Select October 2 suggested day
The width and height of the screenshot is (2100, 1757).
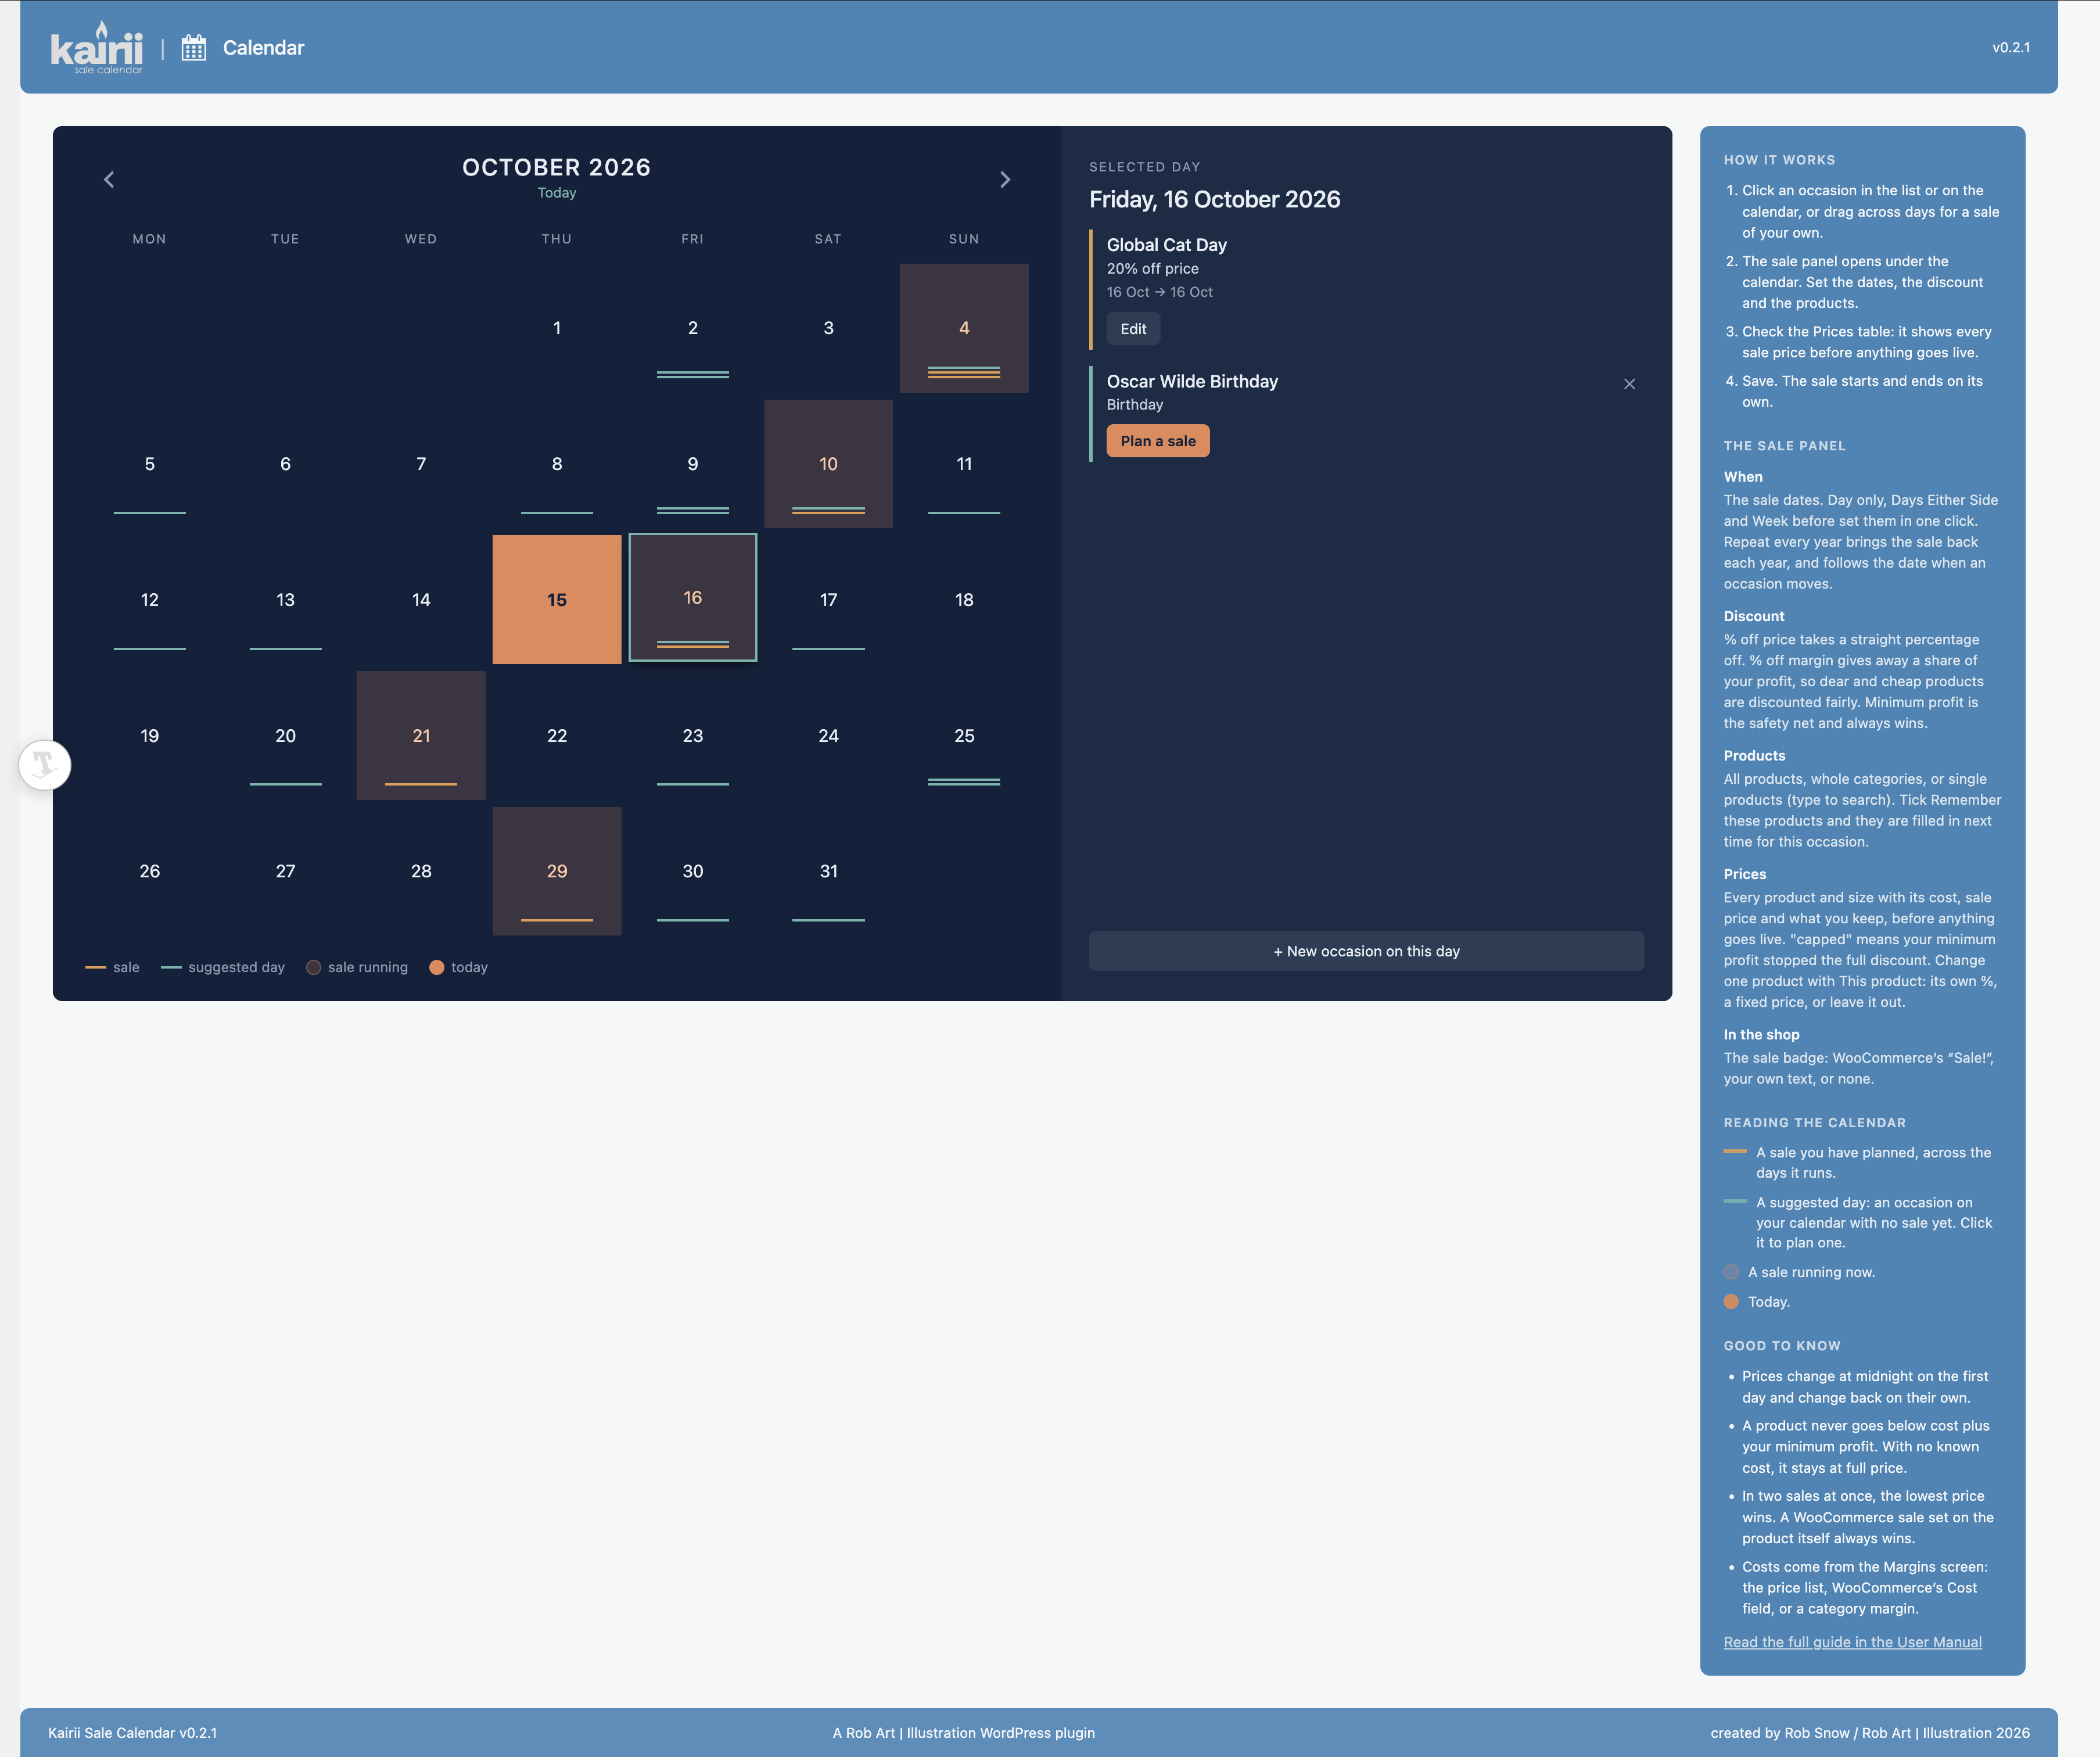click(x=693, y=328)
